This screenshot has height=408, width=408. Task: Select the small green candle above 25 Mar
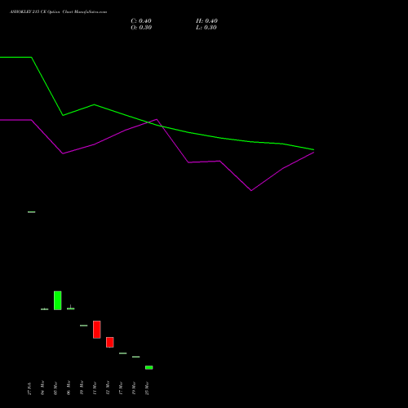(149, 367)
